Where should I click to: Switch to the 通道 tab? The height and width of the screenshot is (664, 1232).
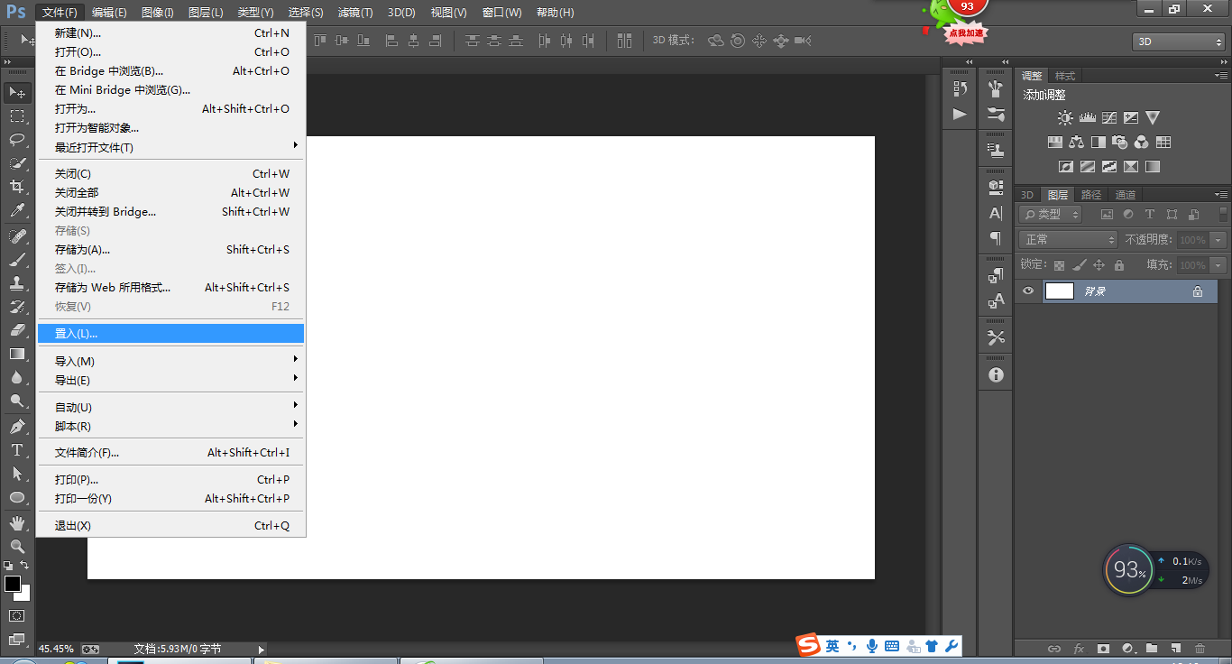[1125, 195]
